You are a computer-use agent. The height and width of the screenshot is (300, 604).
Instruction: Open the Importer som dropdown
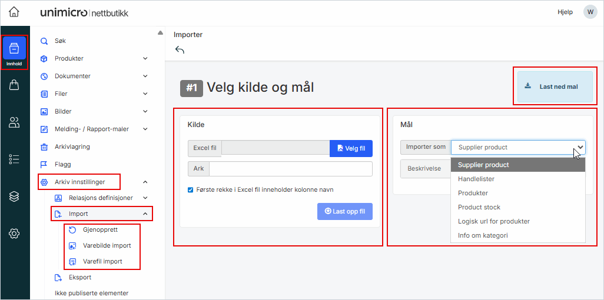click(518, 147)
